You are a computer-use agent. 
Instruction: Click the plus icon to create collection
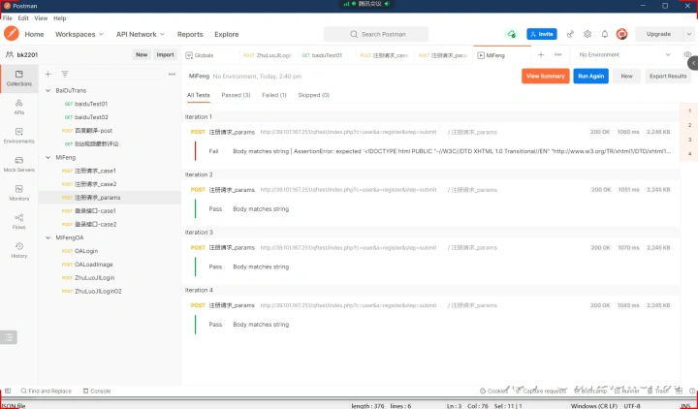[x=48, y=74]
